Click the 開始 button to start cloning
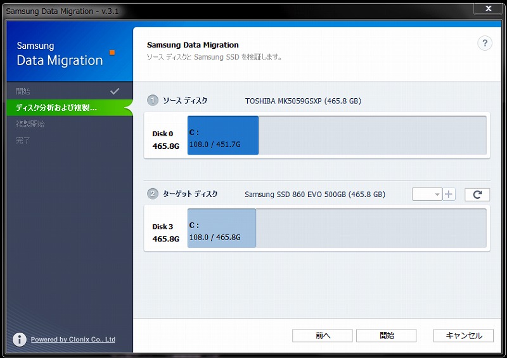This screenshot has width=507, height=358. click(x=387, y=336)
